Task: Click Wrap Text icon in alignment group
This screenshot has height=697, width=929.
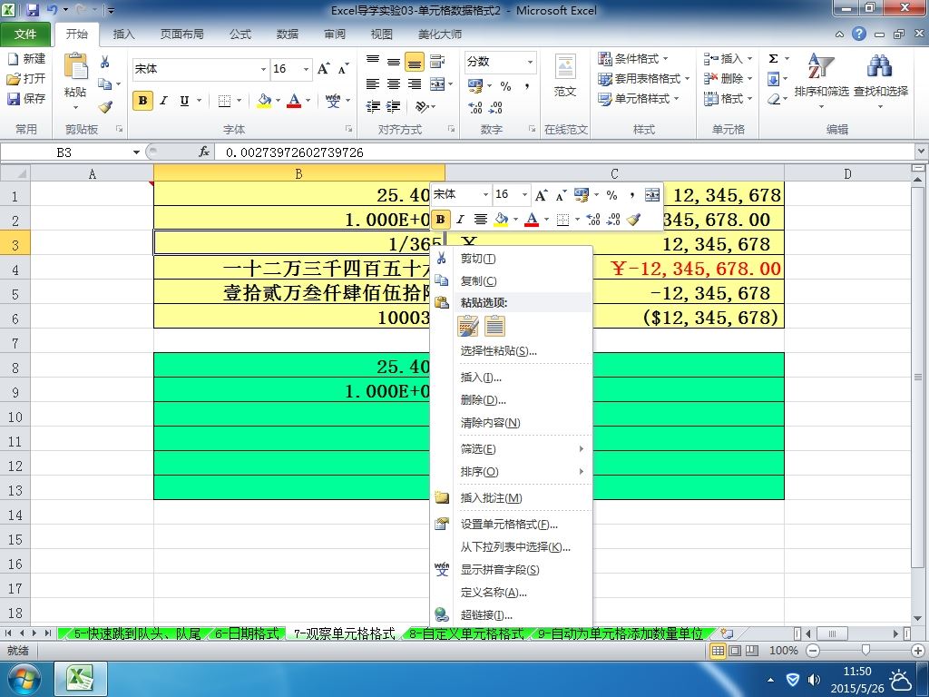Action: [x=437, y=61]
